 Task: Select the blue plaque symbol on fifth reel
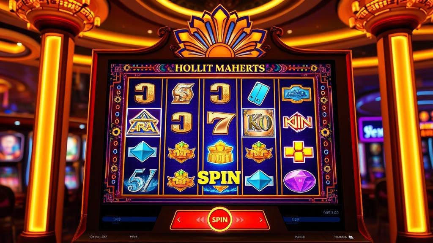click(x=296, y=94)
